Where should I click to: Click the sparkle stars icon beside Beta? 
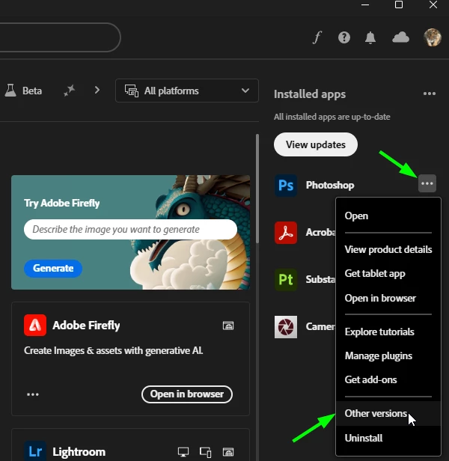tap(70, 91)
